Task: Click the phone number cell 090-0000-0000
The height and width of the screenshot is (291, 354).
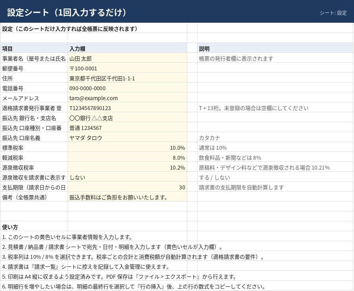Action: pos(127,87)
